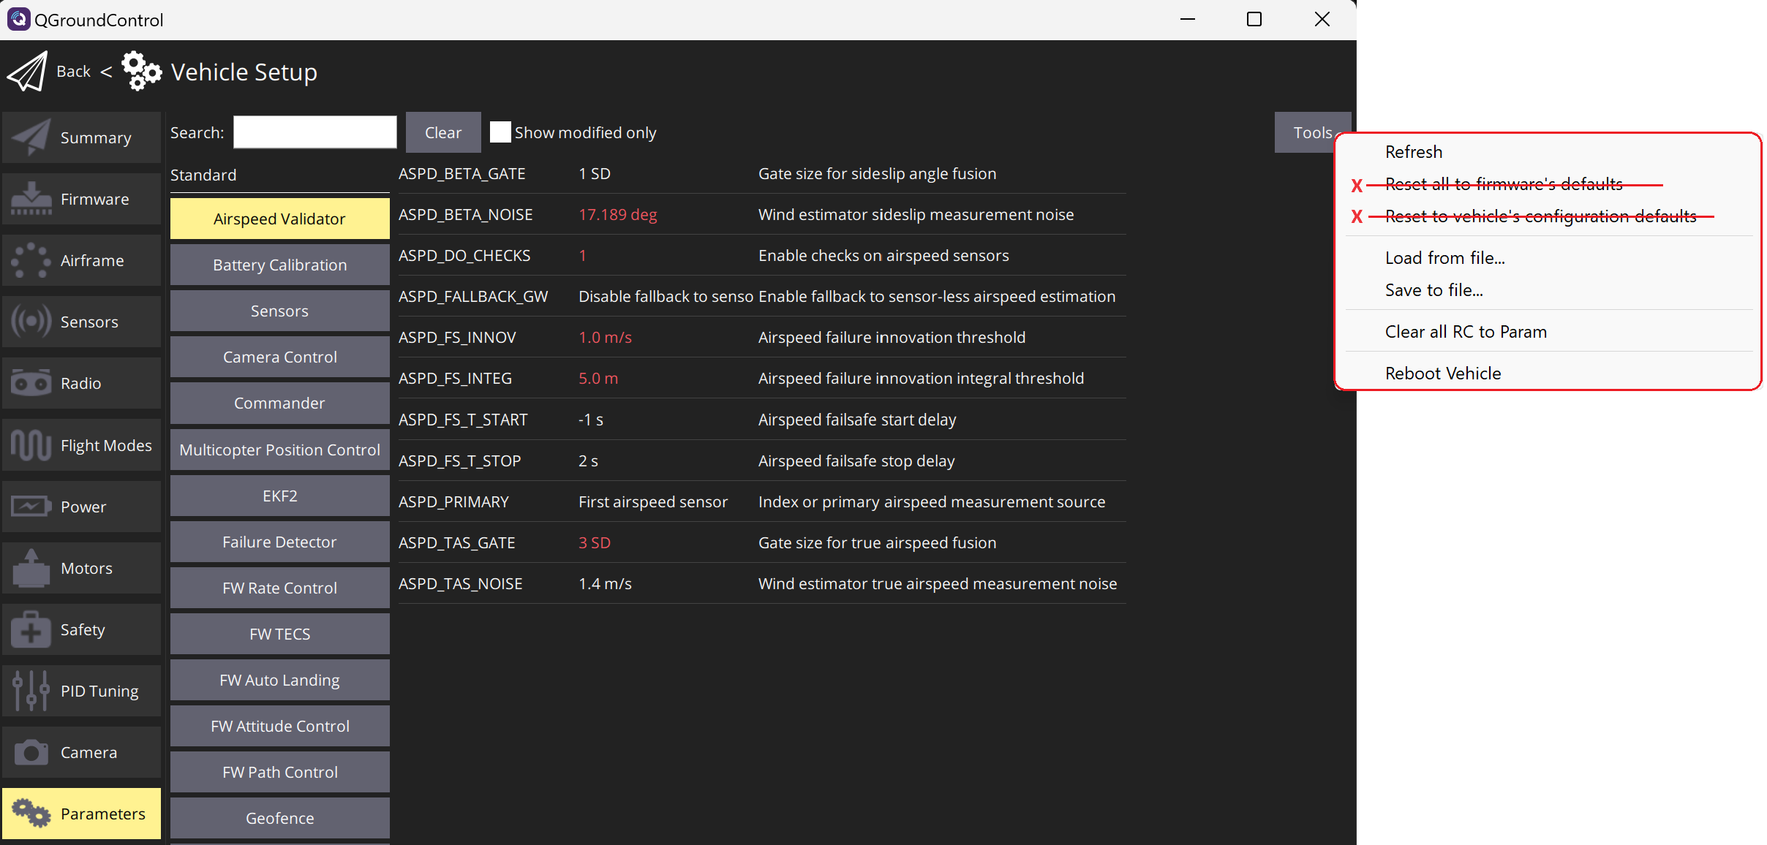The image size is (1767, 845).
Task: Click the parameter Search input field
Action: (314, 132)
